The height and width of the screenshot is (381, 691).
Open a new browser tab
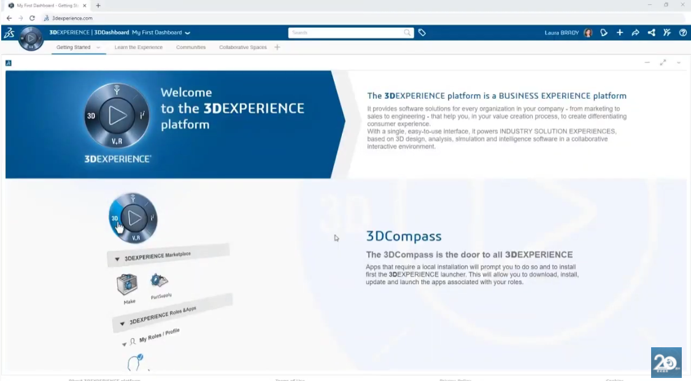pyautogui.click(x=98, y=6)
